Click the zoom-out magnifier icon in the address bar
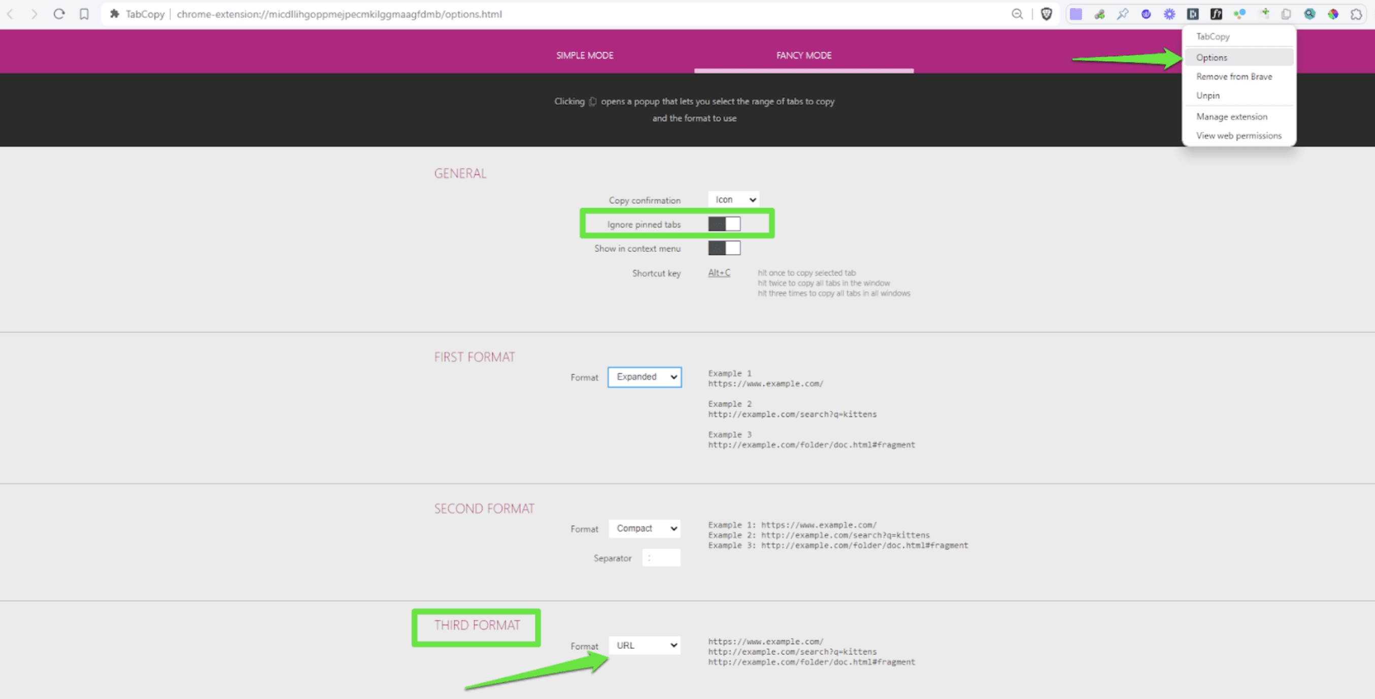Viewport: 1375px width, 699px height. click(1017, 14)
